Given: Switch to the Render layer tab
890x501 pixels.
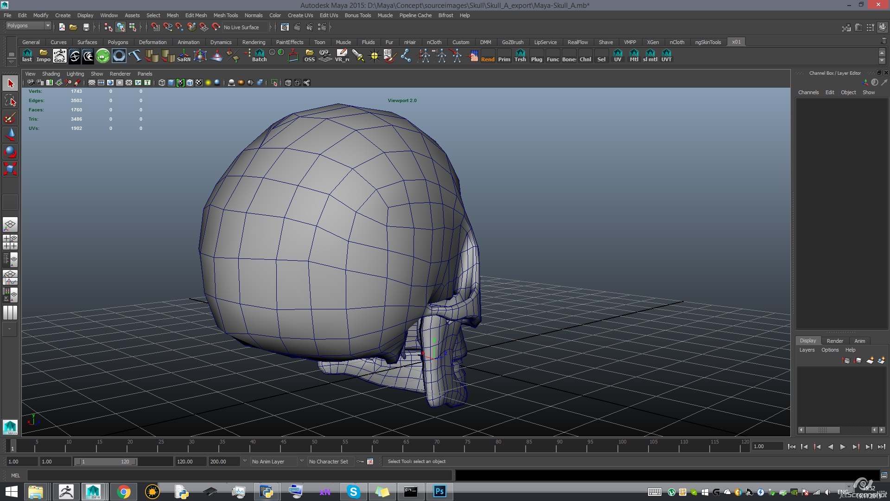Looking at the screenshot, I should coord(835,341).
